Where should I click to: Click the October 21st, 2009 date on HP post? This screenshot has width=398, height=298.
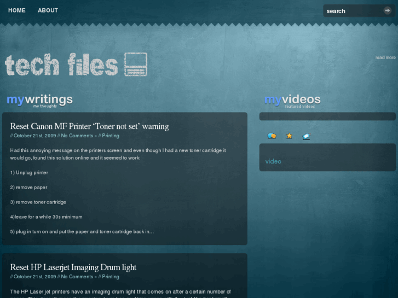click(x=35, y=277)
